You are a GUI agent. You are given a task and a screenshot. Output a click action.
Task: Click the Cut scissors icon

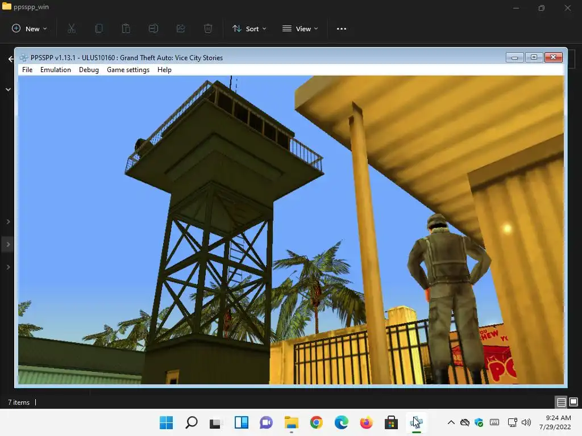72,28
